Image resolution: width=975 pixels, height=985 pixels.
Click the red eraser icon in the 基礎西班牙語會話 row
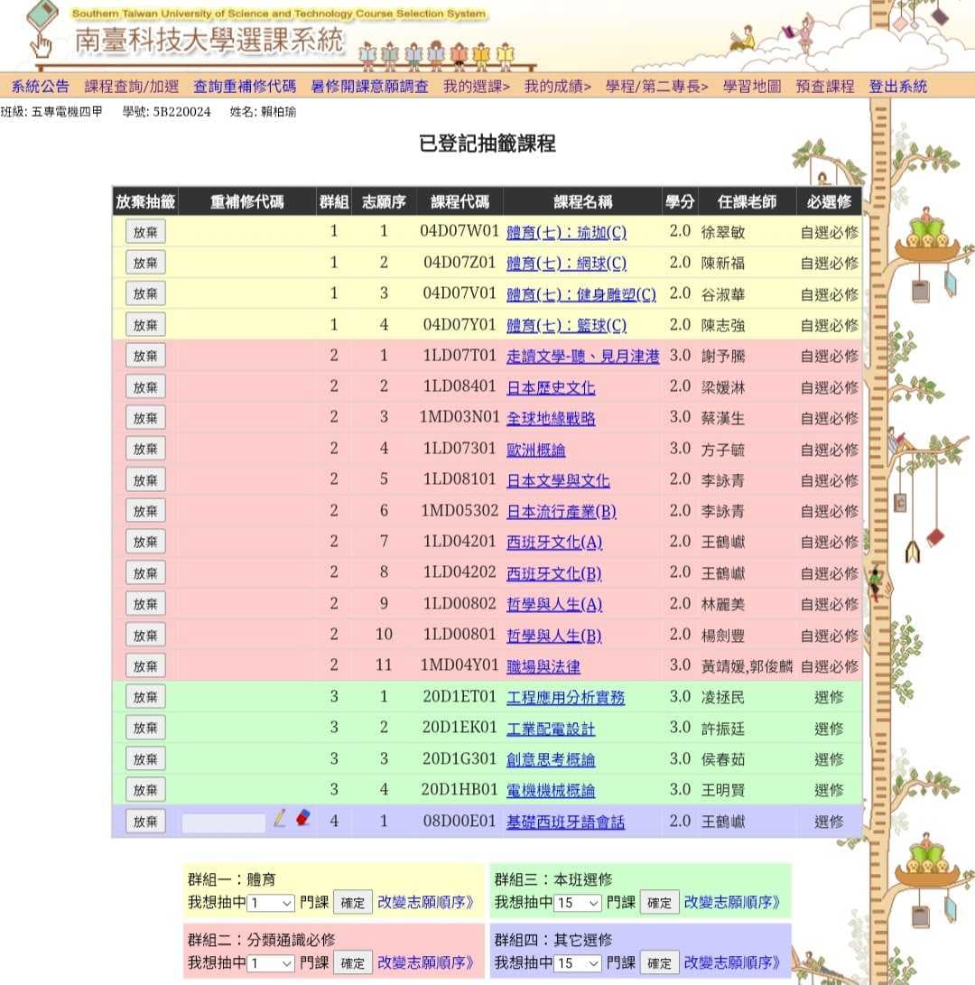tap(302, 817)
